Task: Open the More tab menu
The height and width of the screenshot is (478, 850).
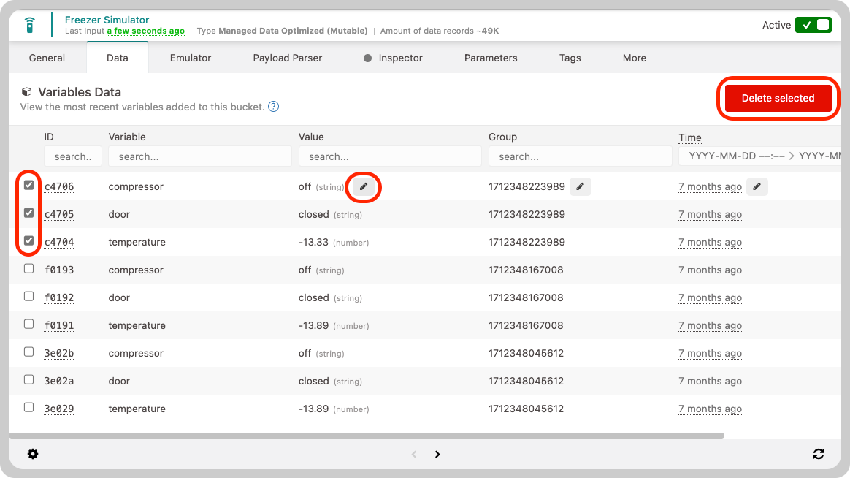Action: 634,58
